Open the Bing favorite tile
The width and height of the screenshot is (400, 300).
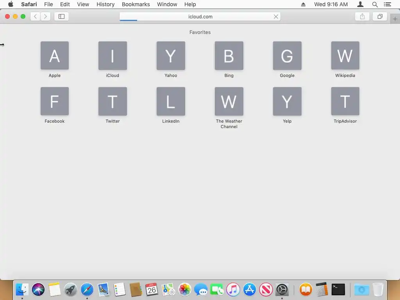229,55
